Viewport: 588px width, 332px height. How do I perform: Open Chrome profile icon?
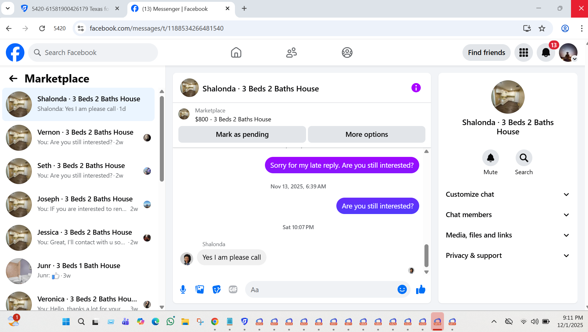(x=565, y=28)
